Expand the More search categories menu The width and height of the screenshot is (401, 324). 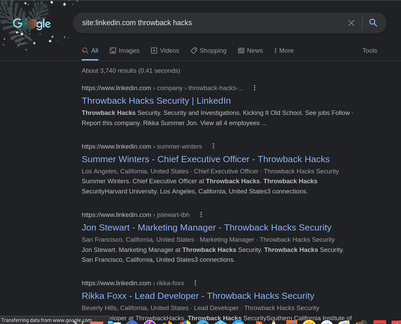pos(284,51)
